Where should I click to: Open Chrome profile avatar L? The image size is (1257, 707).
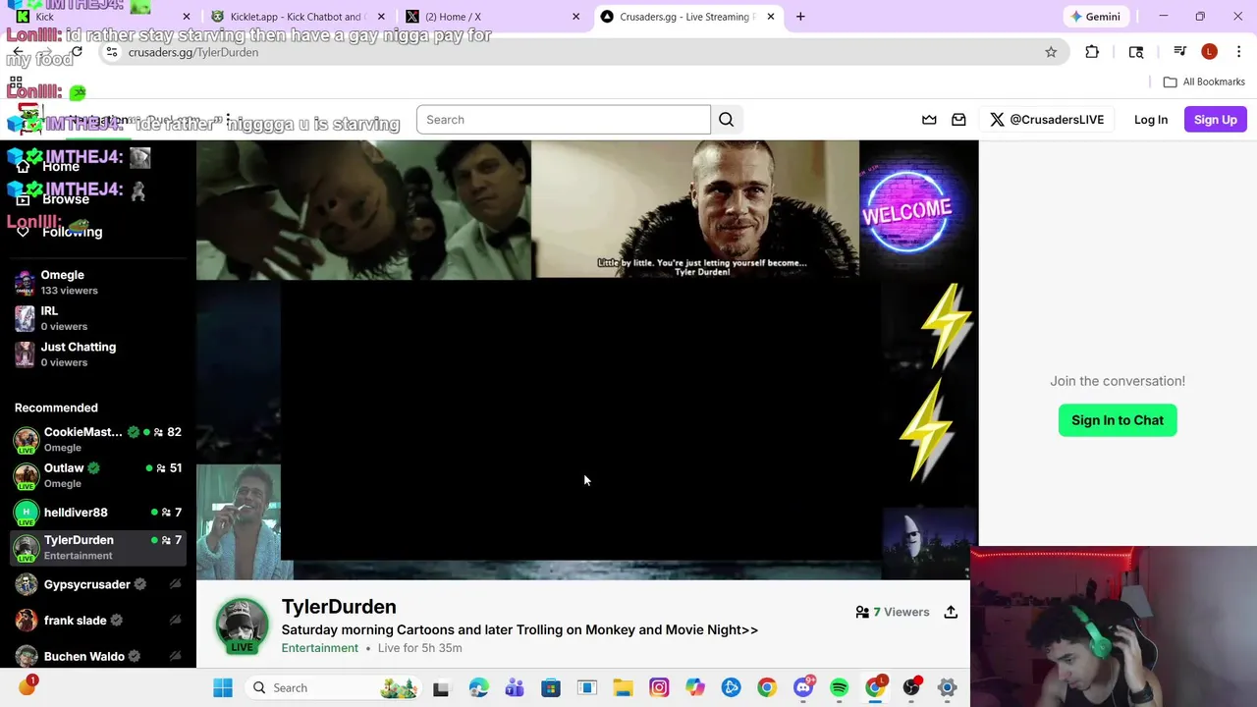pyautogui.click(x=1210, y=52)
